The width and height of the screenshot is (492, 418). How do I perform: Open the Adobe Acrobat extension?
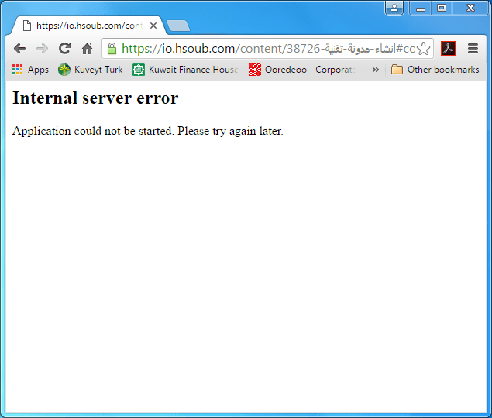point(448,49)
